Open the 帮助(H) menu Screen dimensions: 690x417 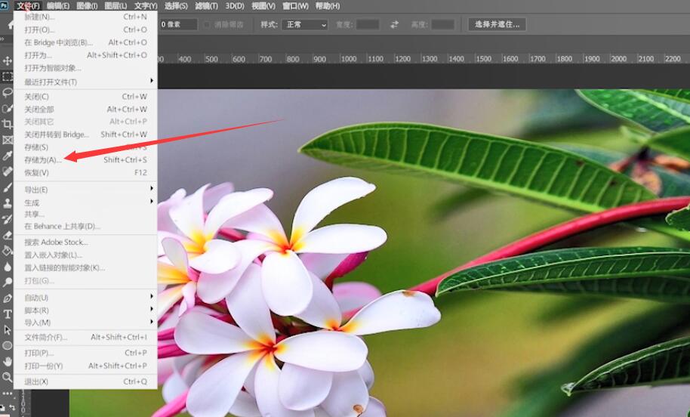328,6
